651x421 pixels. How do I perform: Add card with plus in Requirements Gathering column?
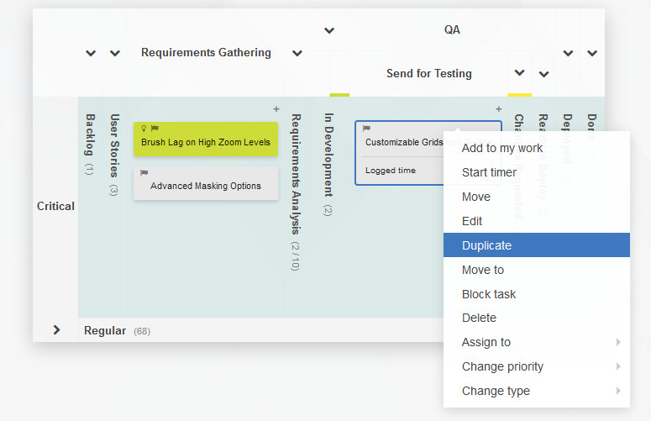point(276,109)
